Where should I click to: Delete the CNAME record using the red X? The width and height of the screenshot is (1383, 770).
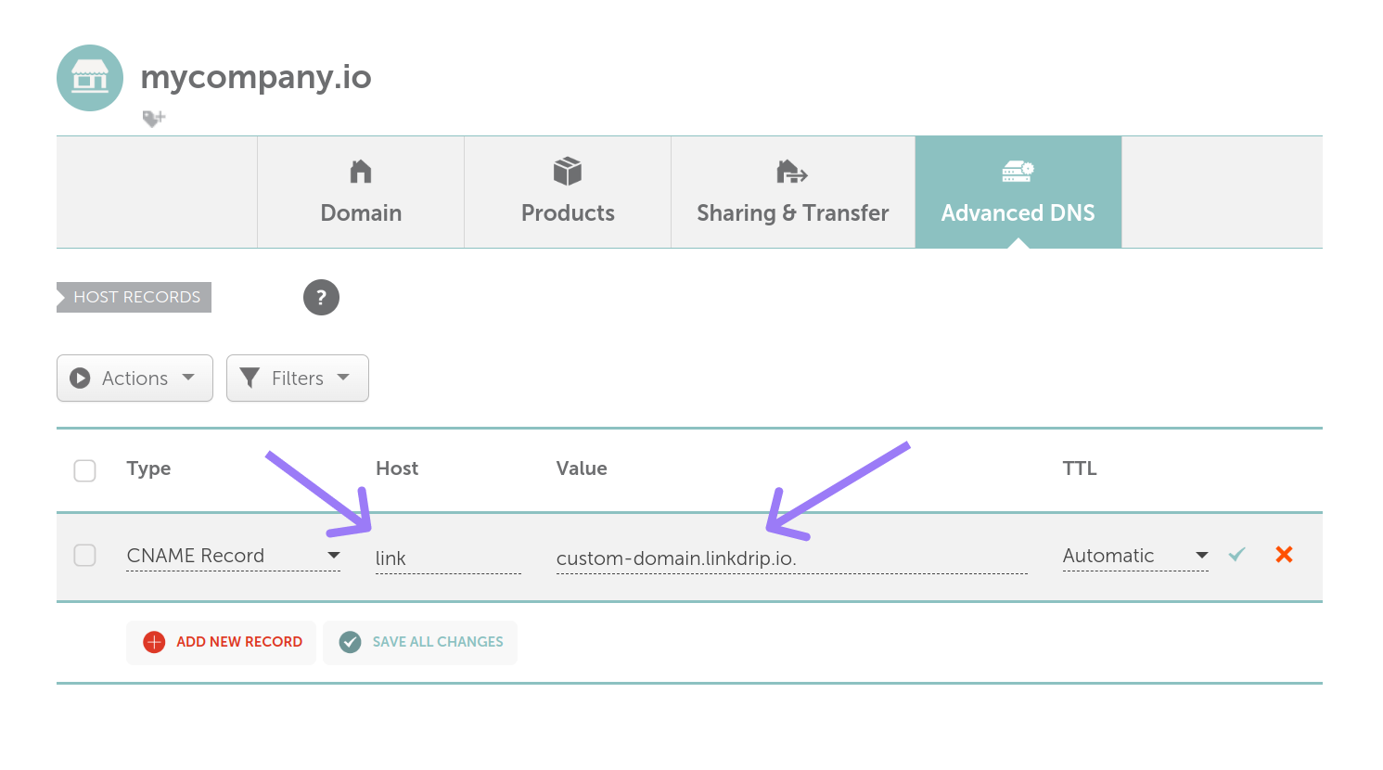coord(1284,554)
